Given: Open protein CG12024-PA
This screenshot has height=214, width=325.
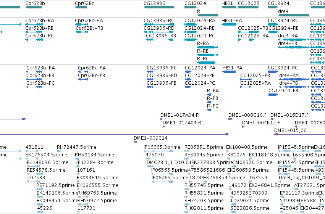Looking at the screenshot, I should pyautogui.click(x=200, y=68).
